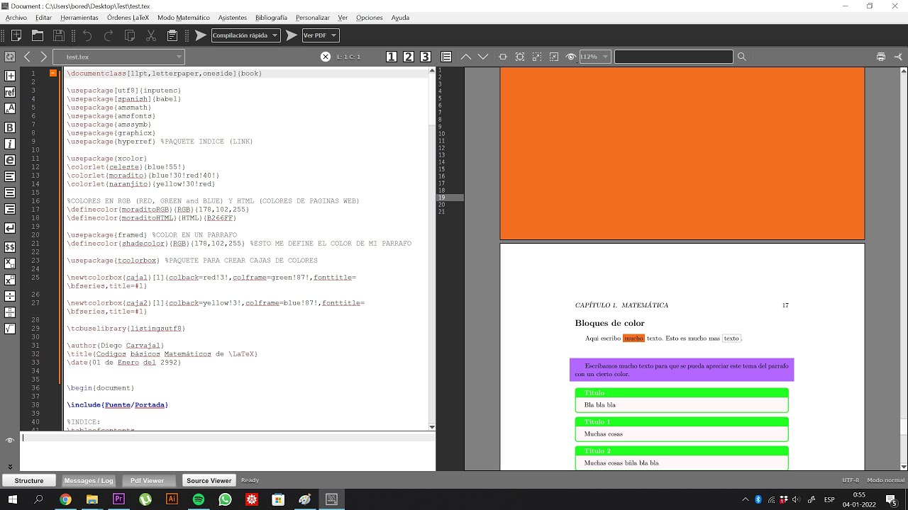Viewport: 908px width, 510px height.
Task: Open a file with the folder icon
Action: pos(38,35)
